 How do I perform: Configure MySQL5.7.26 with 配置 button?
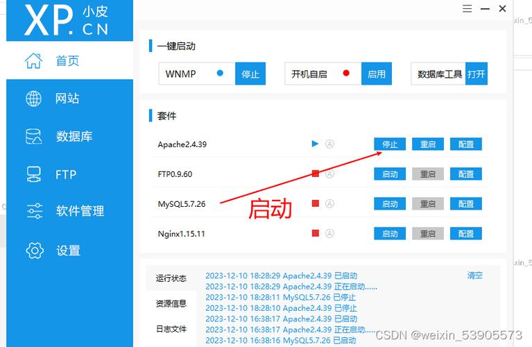[466, 204]
